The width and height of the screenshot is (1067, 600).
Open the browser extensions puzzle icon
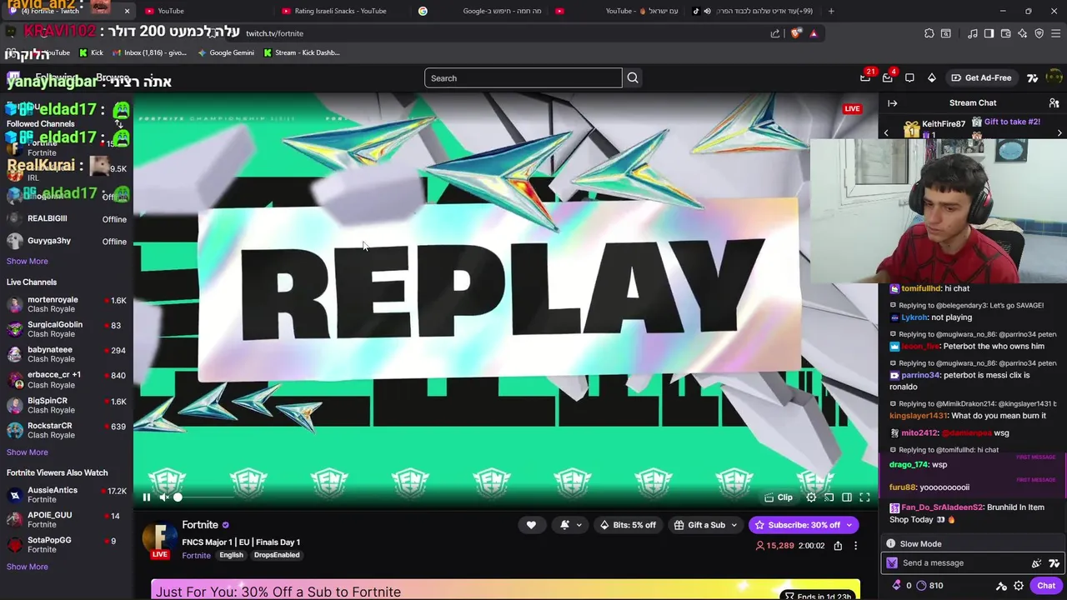[x=929, y=33]
